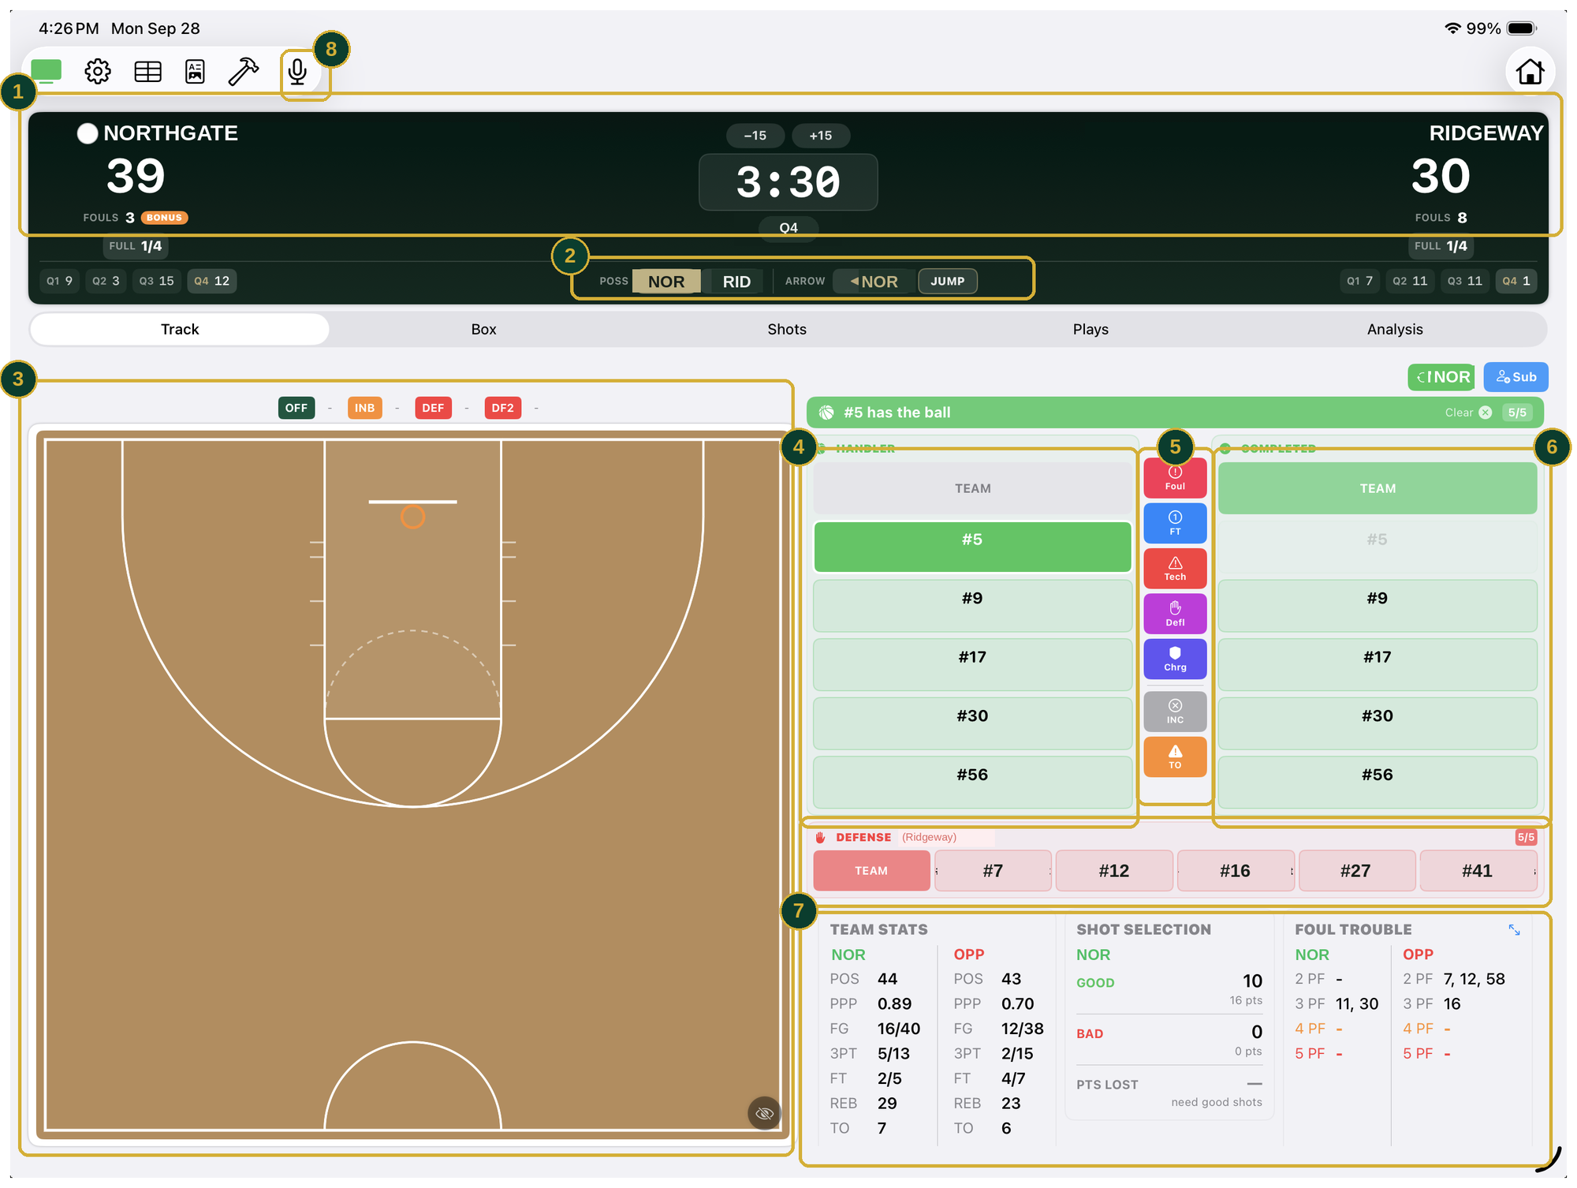The width and height of the screenshot is (1577, 1188).
Task: Record a turnover with TO button
Action: [x=1175, y=757]
